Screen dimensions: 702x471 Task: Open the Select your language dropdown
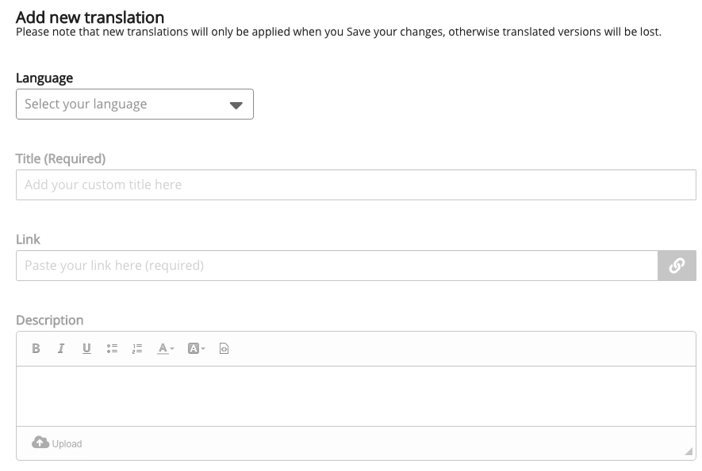pos(127,104)
